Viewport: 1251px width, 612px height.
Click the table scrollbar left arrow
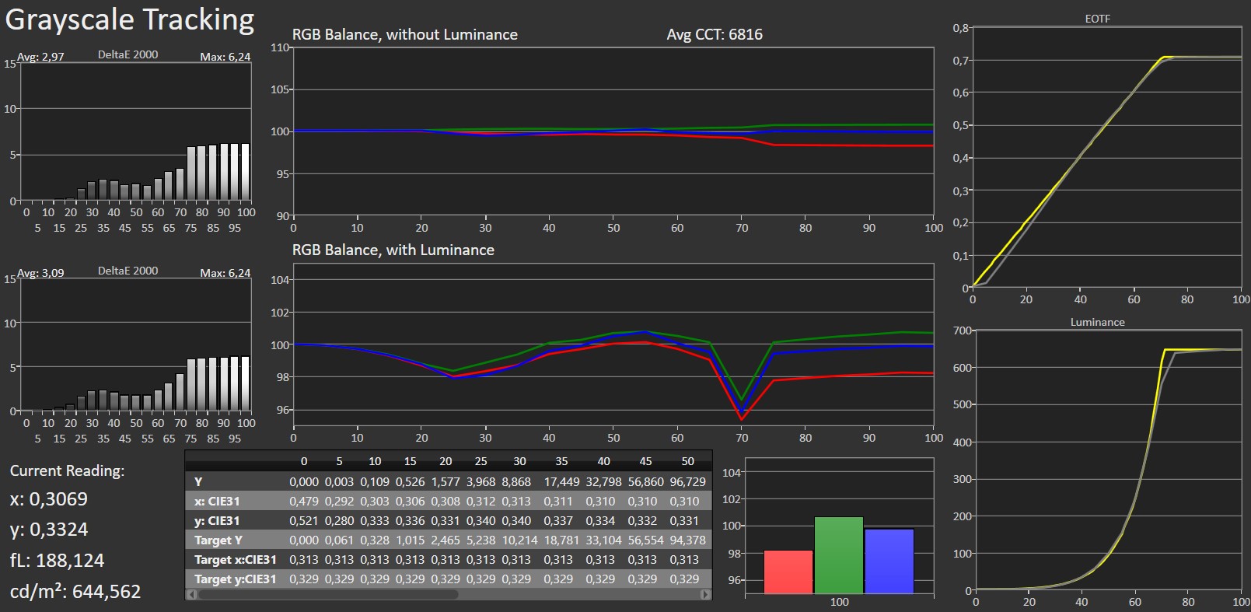190,595
